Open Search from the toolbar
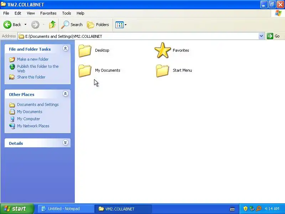Image resolution: width=285 pixels, height=214 pixels. click(72, 25)
